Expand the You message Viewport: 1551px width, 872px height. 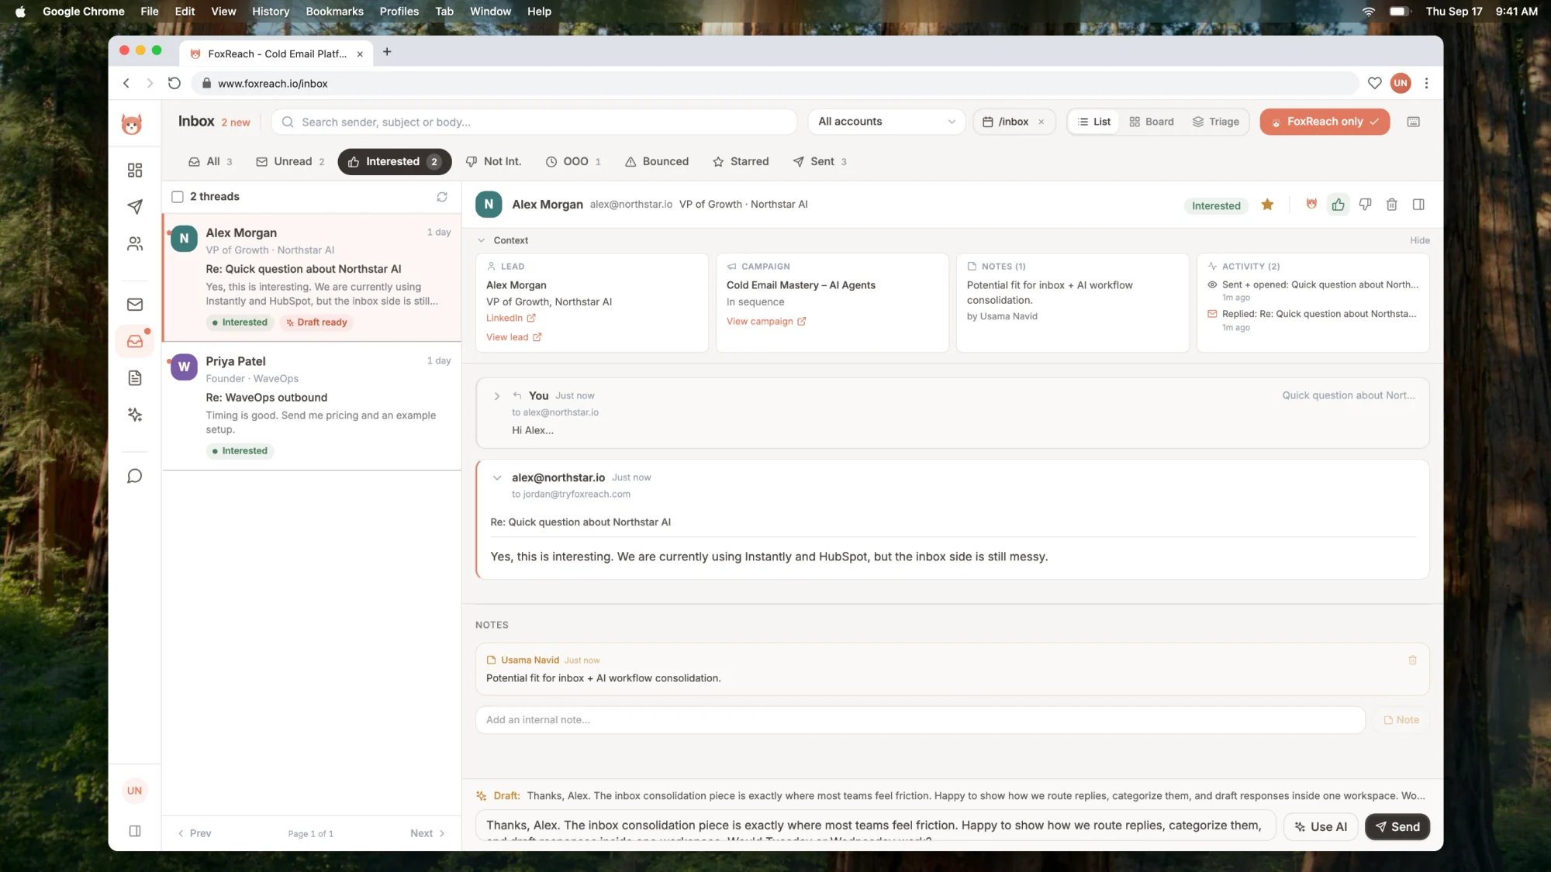click(497, 396)
